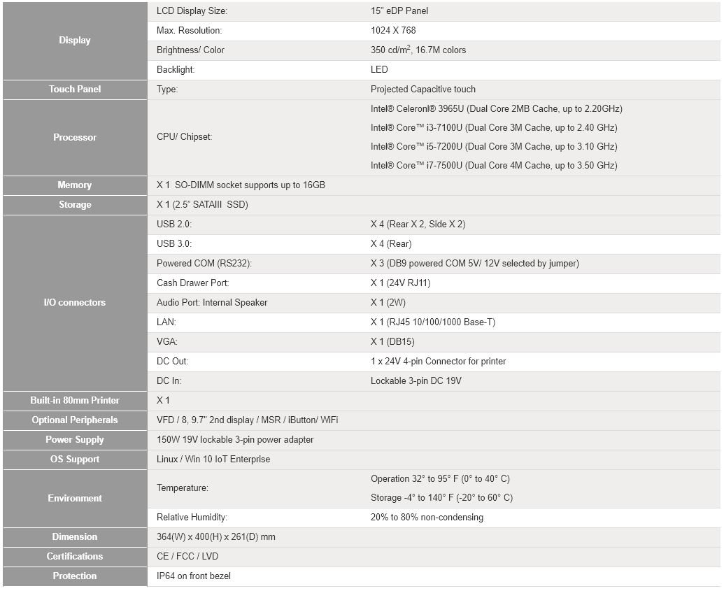Click the Protection row header

[75, 576]
